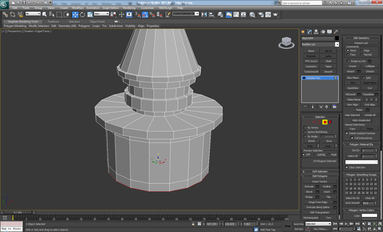The height and width of the screenshot is (232, 383).
Task: Click the vertex Color white swatch
Action: pos(370,216)
